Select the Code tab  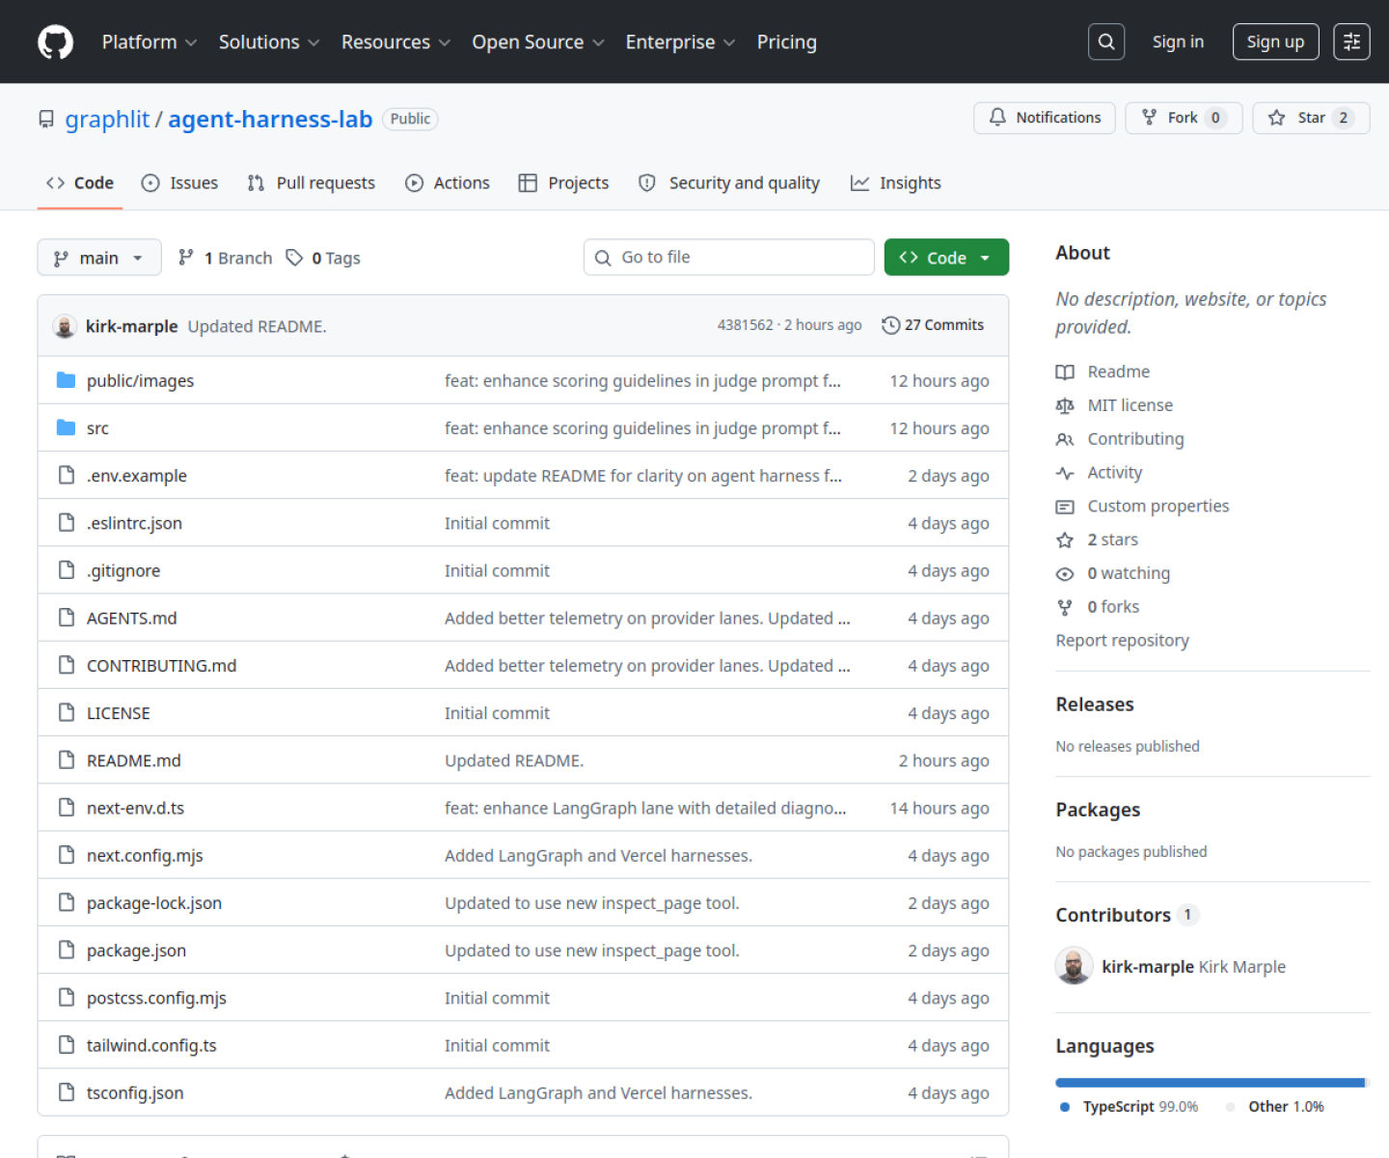(80, 182)
